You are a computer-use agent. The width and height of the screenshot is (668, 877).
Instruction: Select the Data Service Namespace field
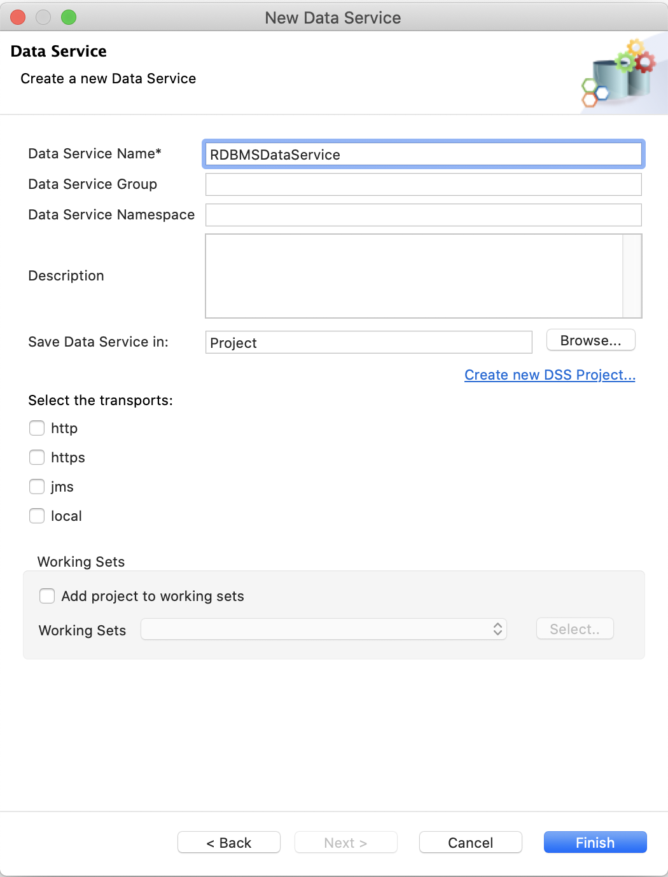(424, 215)
